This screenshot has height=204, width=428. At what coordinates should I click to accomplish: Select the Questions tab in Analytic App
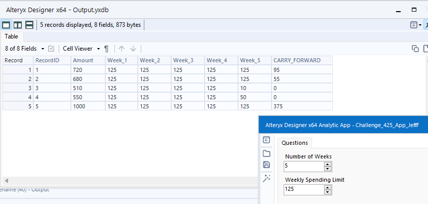pyautogui.click(x=294, y=143)
